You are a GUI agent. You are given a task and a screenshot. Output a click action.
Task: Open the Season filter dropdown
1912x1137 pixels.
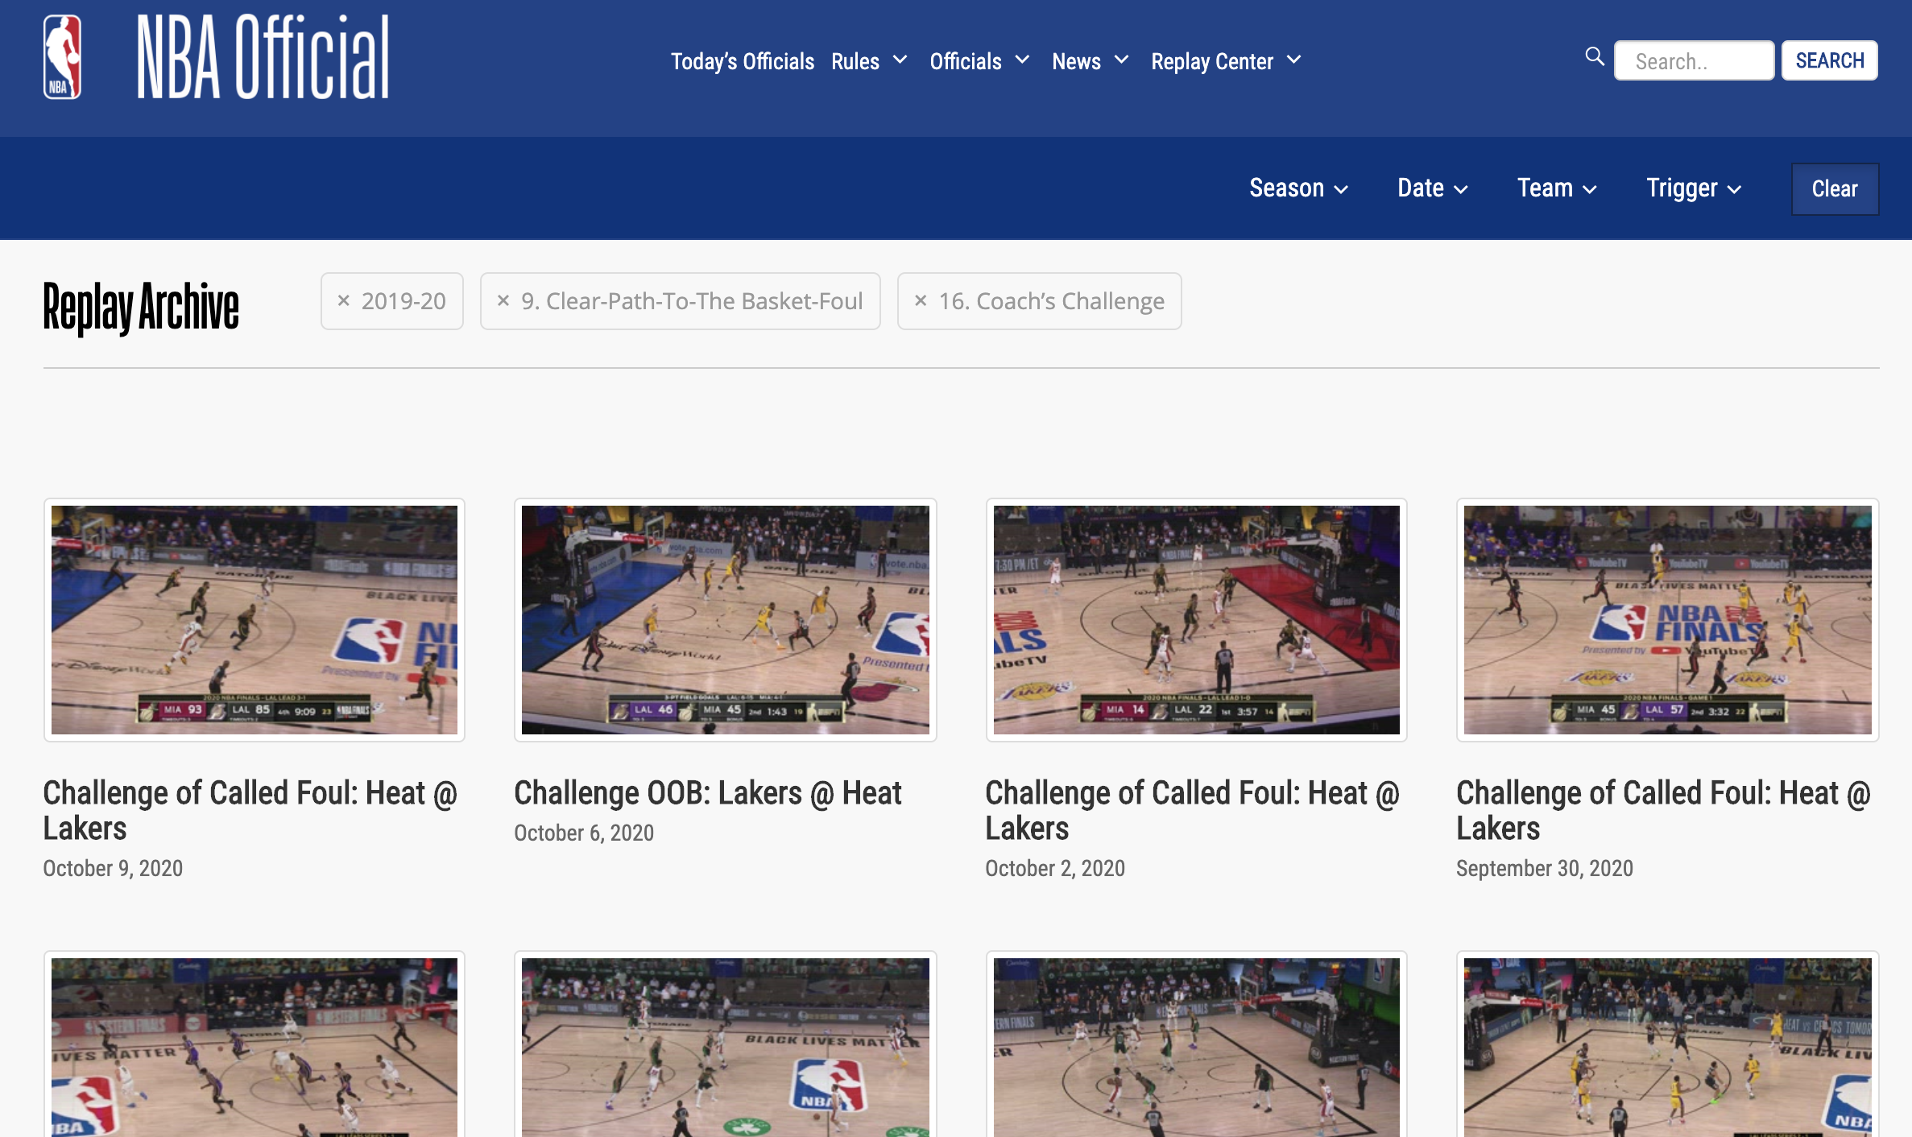pyautogui.click(x=1297, y=188)
